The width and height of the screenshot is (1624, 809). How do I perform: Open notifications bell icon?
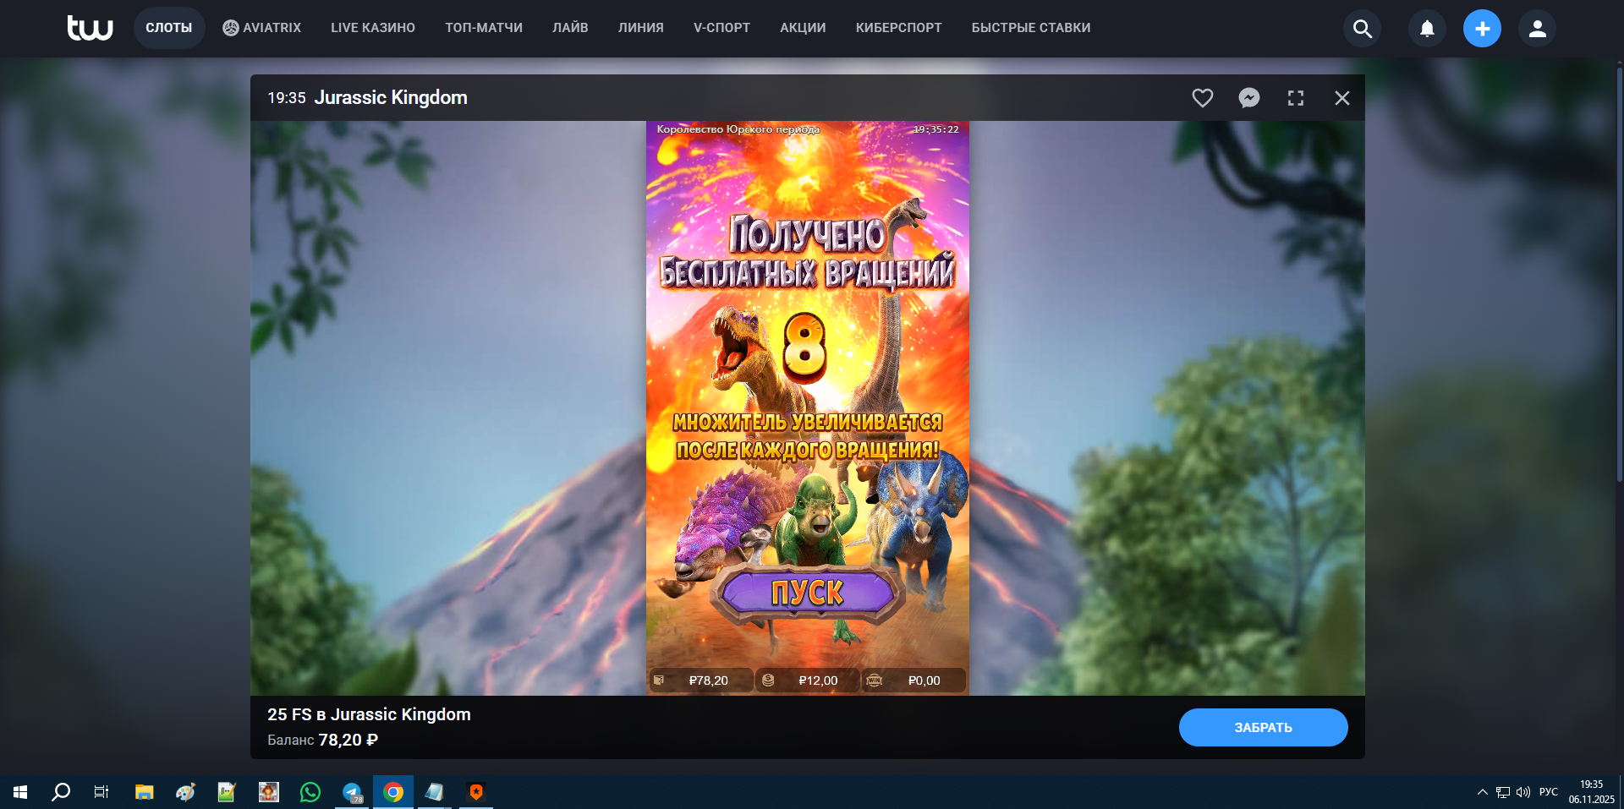[x=1427, y=29]
